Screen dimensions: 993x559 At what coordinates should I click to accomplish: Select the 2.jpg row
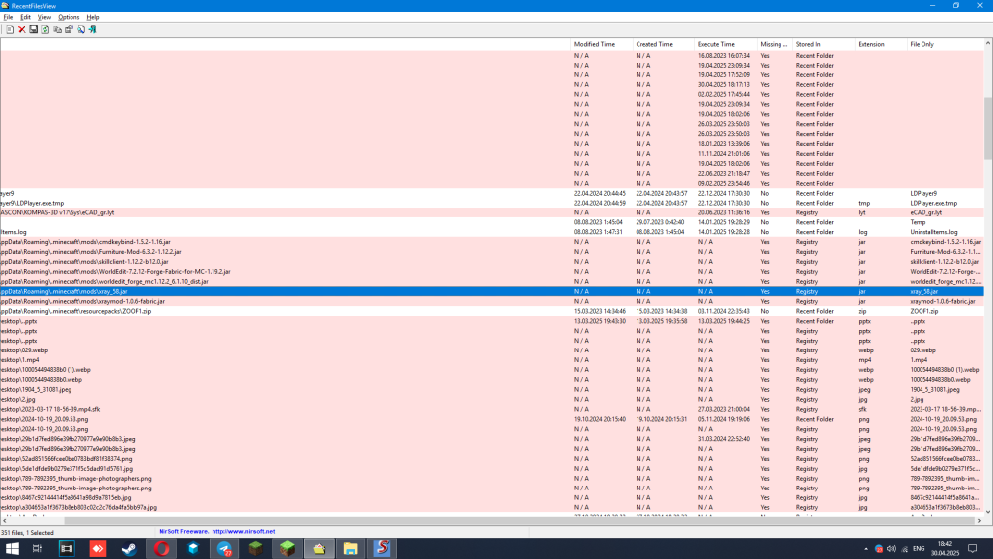tap(492, 399)
